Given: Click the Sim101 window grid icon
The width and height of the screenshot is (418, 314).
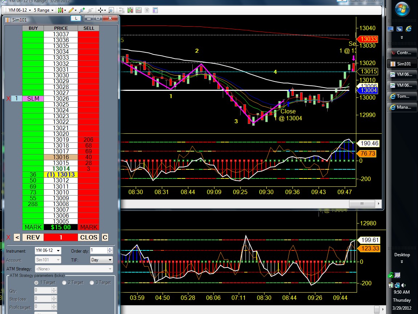Looking at the screenshot, I should click(x=8, y=20).
